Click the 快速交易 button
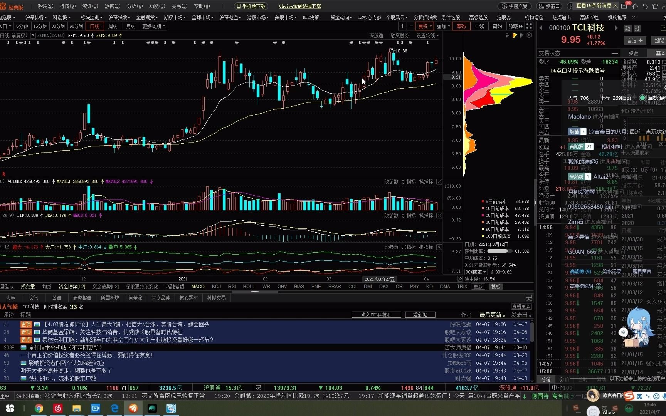 (x=515, y=6)
